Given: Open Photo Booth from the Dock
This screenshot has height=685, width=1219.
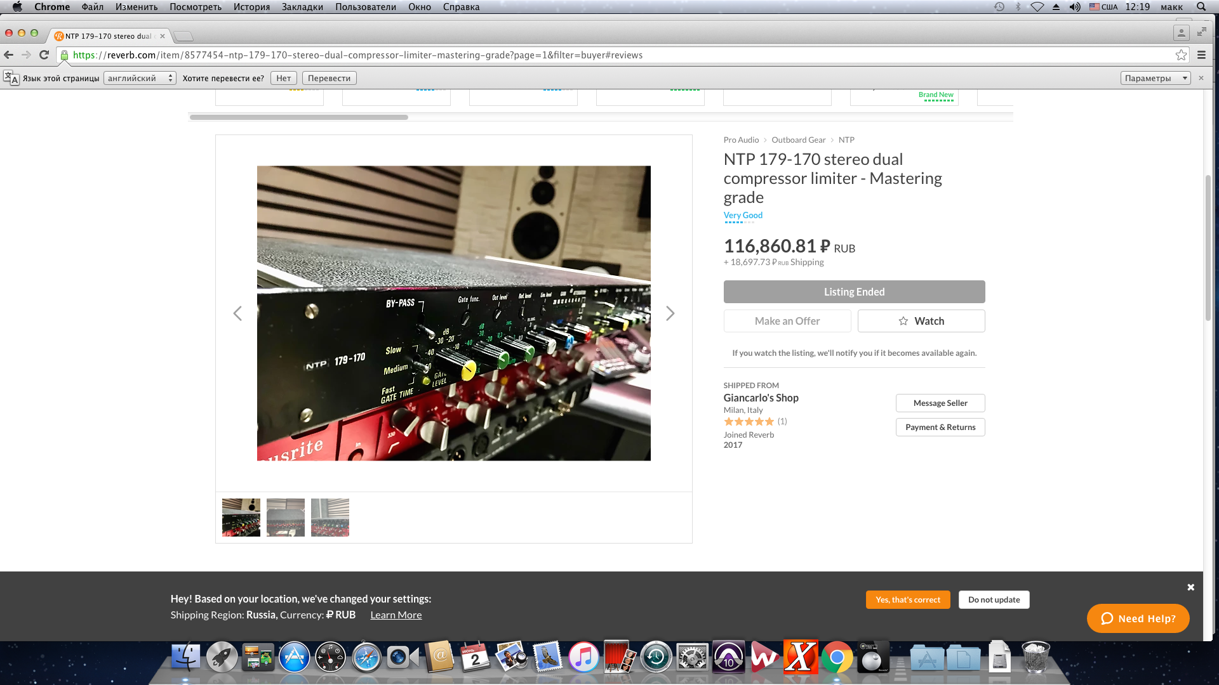Looking at the screenshot, I should pyautogui.click(x=620, y=657).
